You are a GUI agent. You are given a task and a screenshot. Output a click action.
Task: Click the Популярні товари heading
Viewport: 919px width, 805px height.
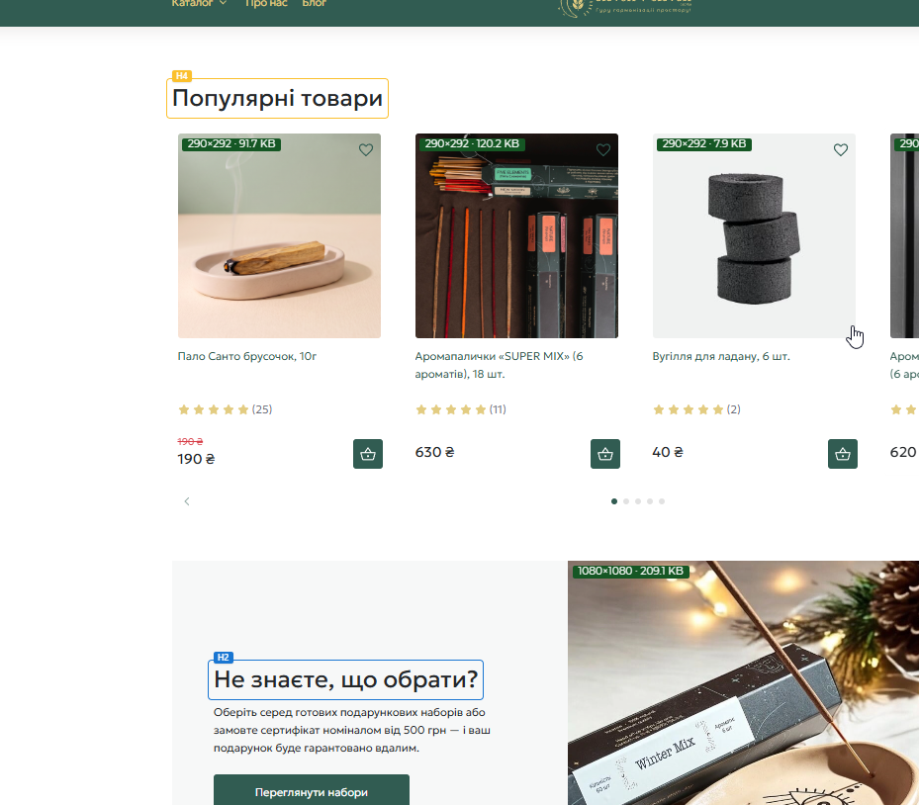pyautogui.click(x=277, y=98)
